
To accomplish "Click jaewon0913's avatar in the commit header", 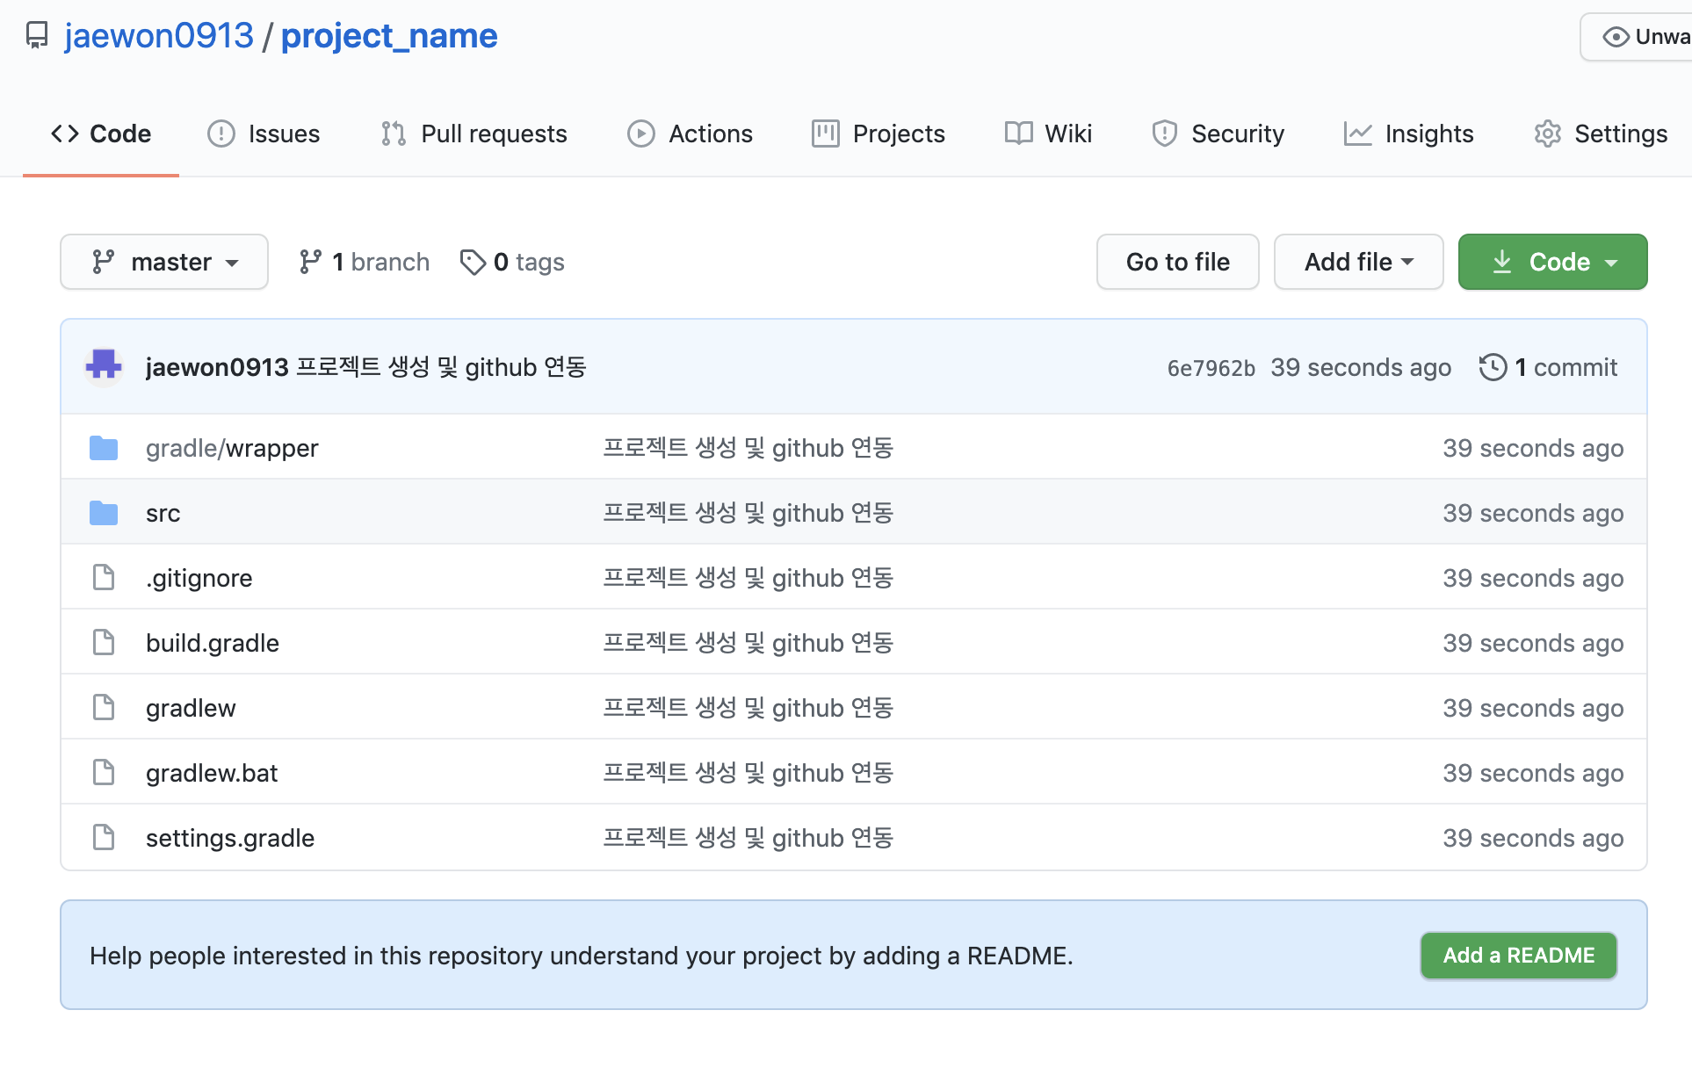I will click(104, 366).
